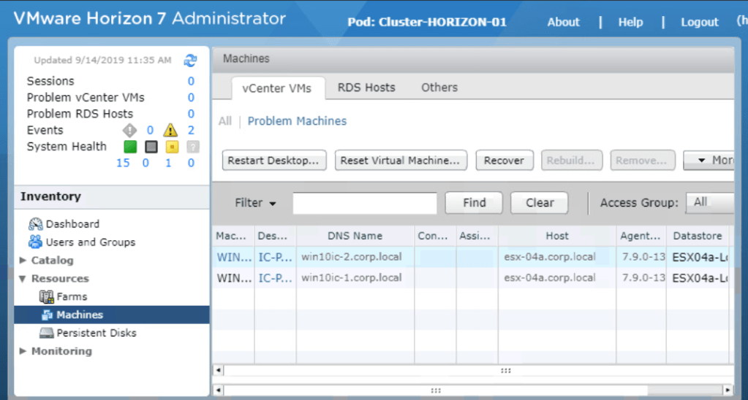Click the Users and Groups icon

[35, 242]
